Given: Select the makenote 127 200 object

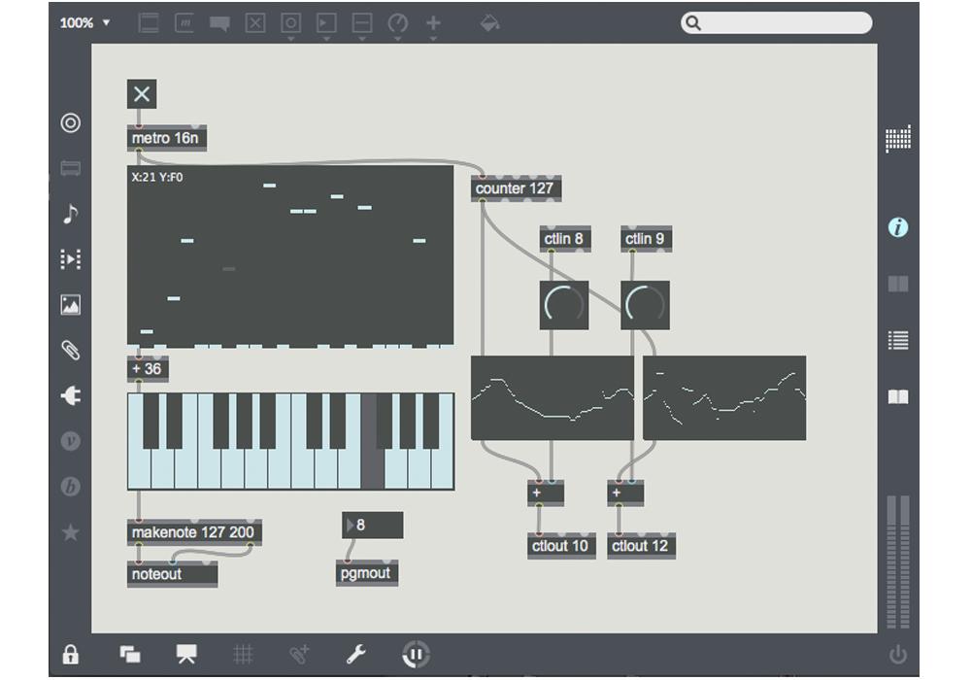Looking at the screenshot, I should pyautogui.click(x=194, y=532).
